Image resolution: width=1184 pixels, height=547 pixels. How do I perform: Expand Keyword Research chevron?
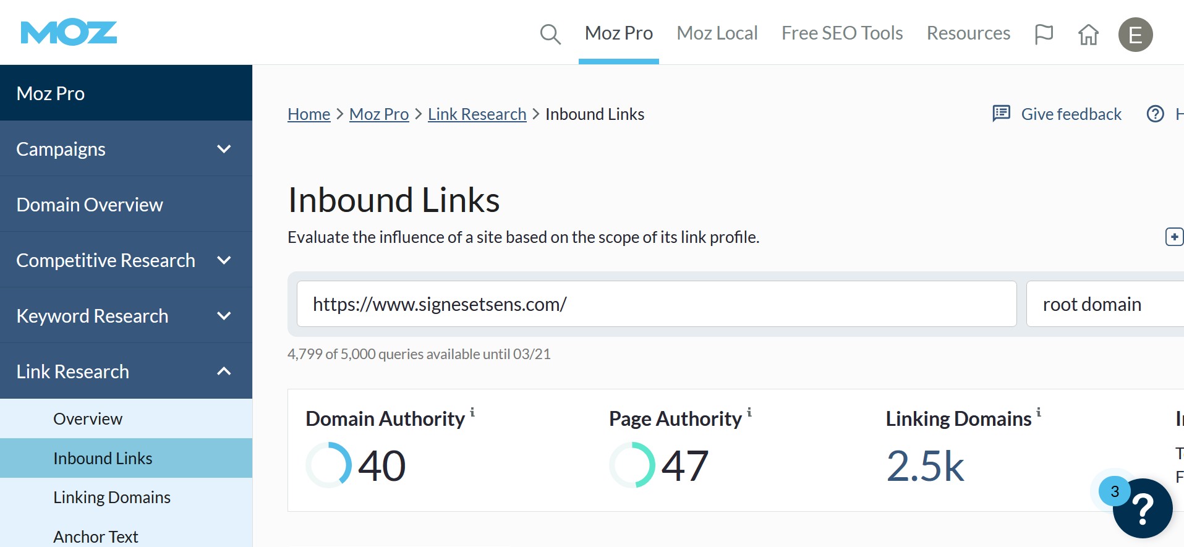224,316
